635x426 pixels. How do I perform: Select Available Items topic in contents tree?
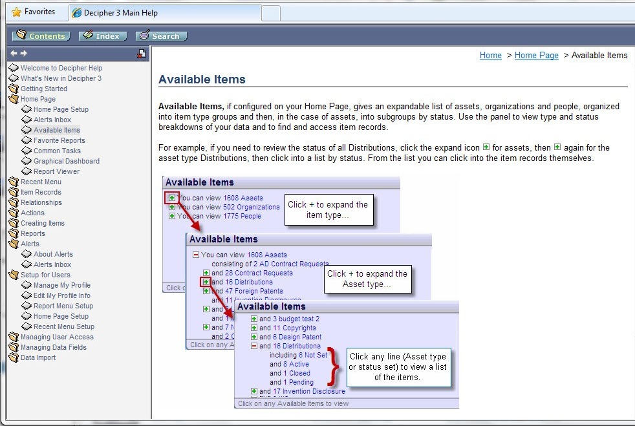57,130
